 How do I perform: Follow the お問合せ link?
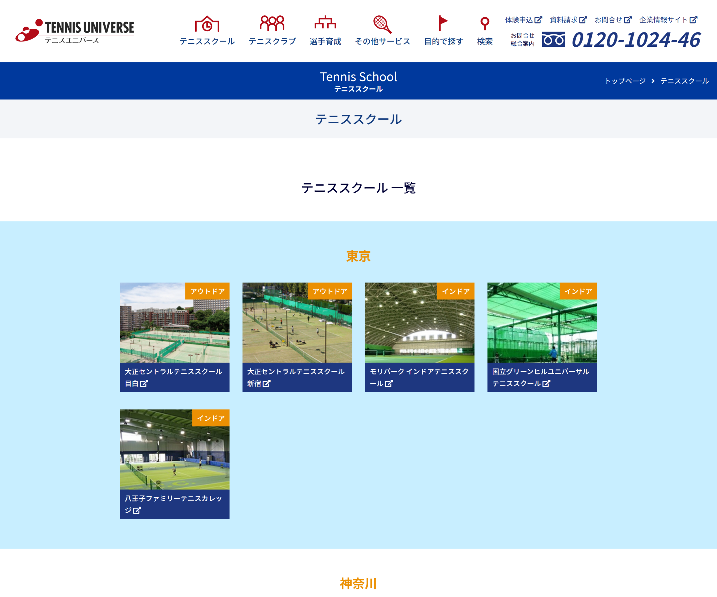click(613, 20)
